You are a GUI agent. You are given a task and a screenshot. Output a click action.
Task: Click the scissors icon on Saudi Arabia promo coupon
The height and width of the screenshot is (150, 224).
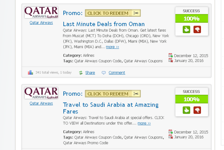(136, 94)
